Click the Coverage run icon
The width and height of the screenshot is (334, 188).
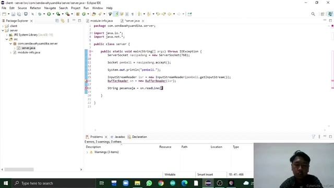[x=58, y=14]
